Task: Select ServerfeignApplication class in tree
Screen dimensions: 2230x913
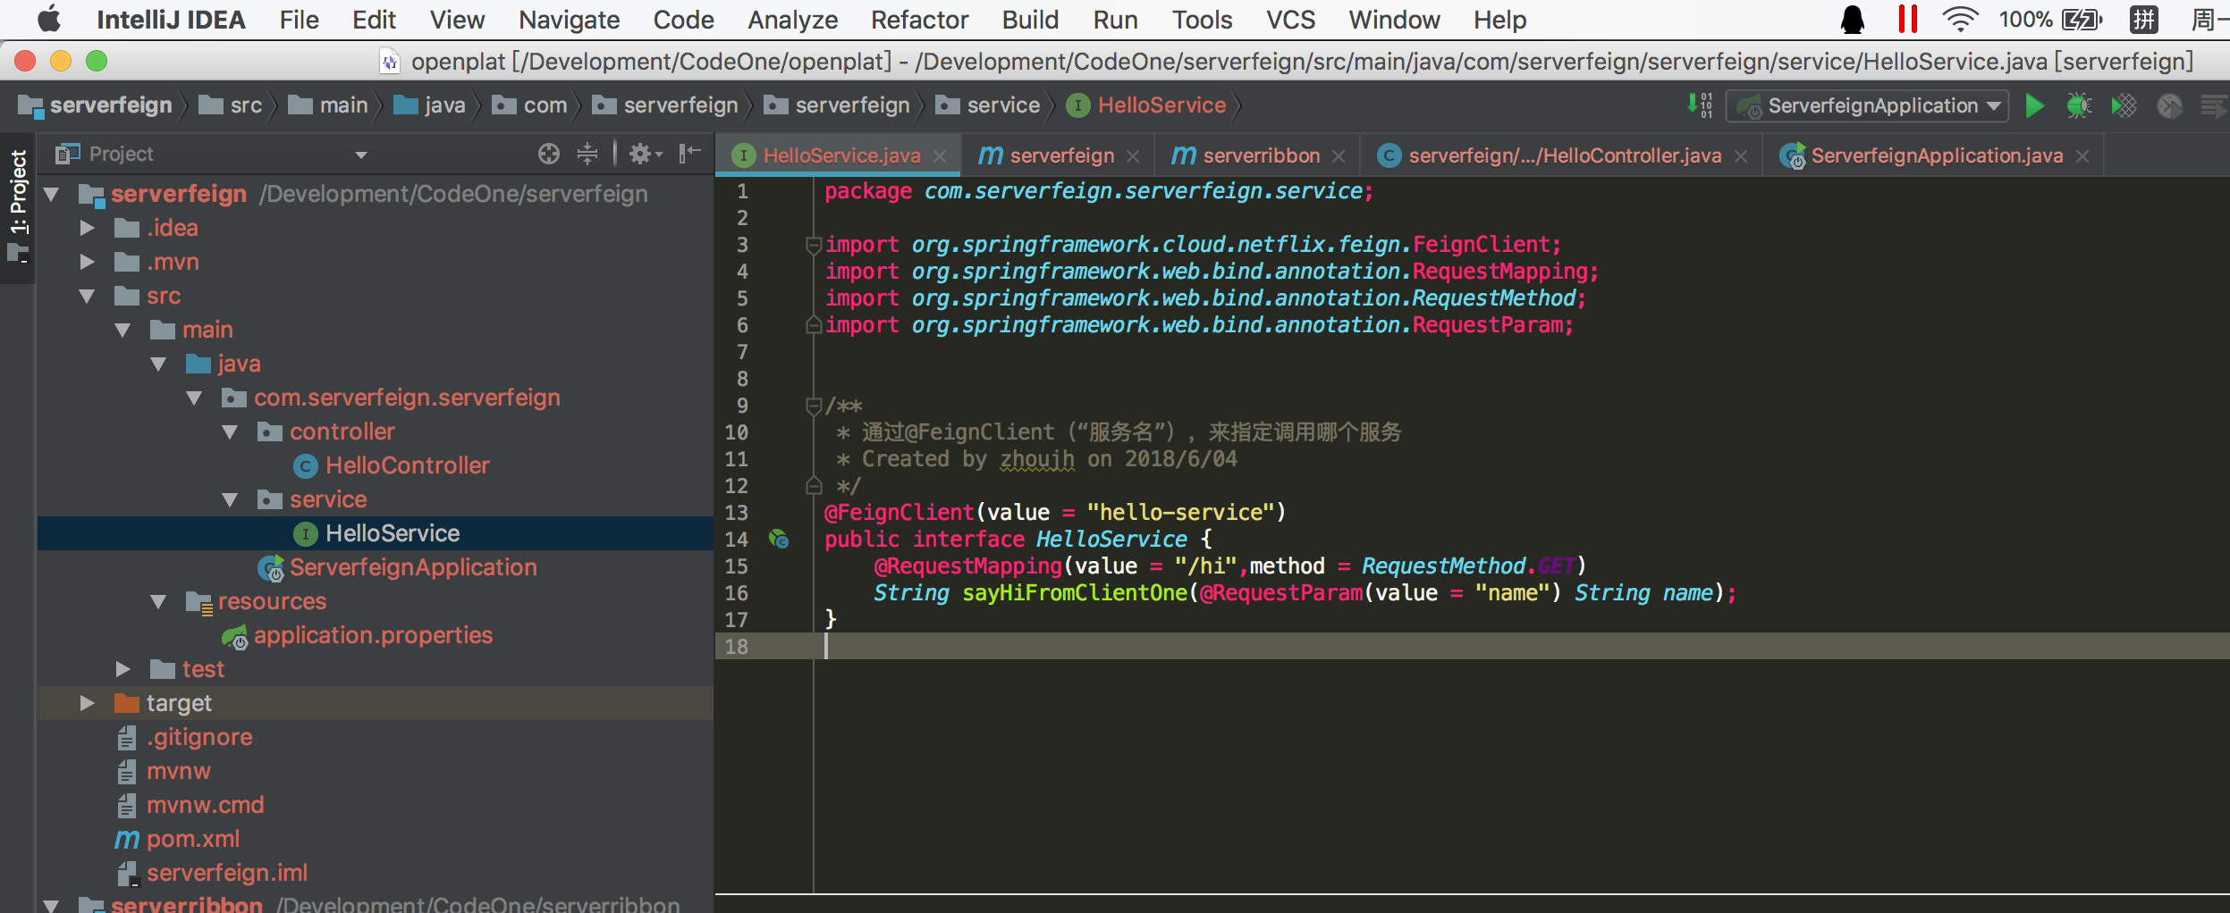Action: pos(413,567)
